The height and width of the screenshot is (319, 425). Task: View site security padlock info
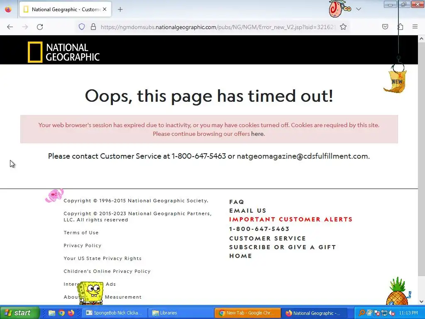(93, 27)
